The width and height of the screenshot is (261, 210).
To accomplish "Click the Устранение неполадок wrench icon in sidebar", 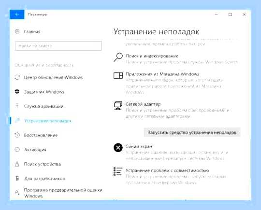I will click(17, 120).
